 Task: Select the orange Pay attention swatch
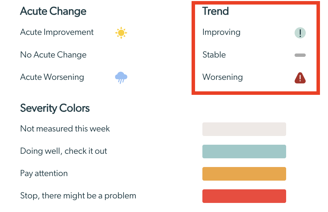coord(244,174)
